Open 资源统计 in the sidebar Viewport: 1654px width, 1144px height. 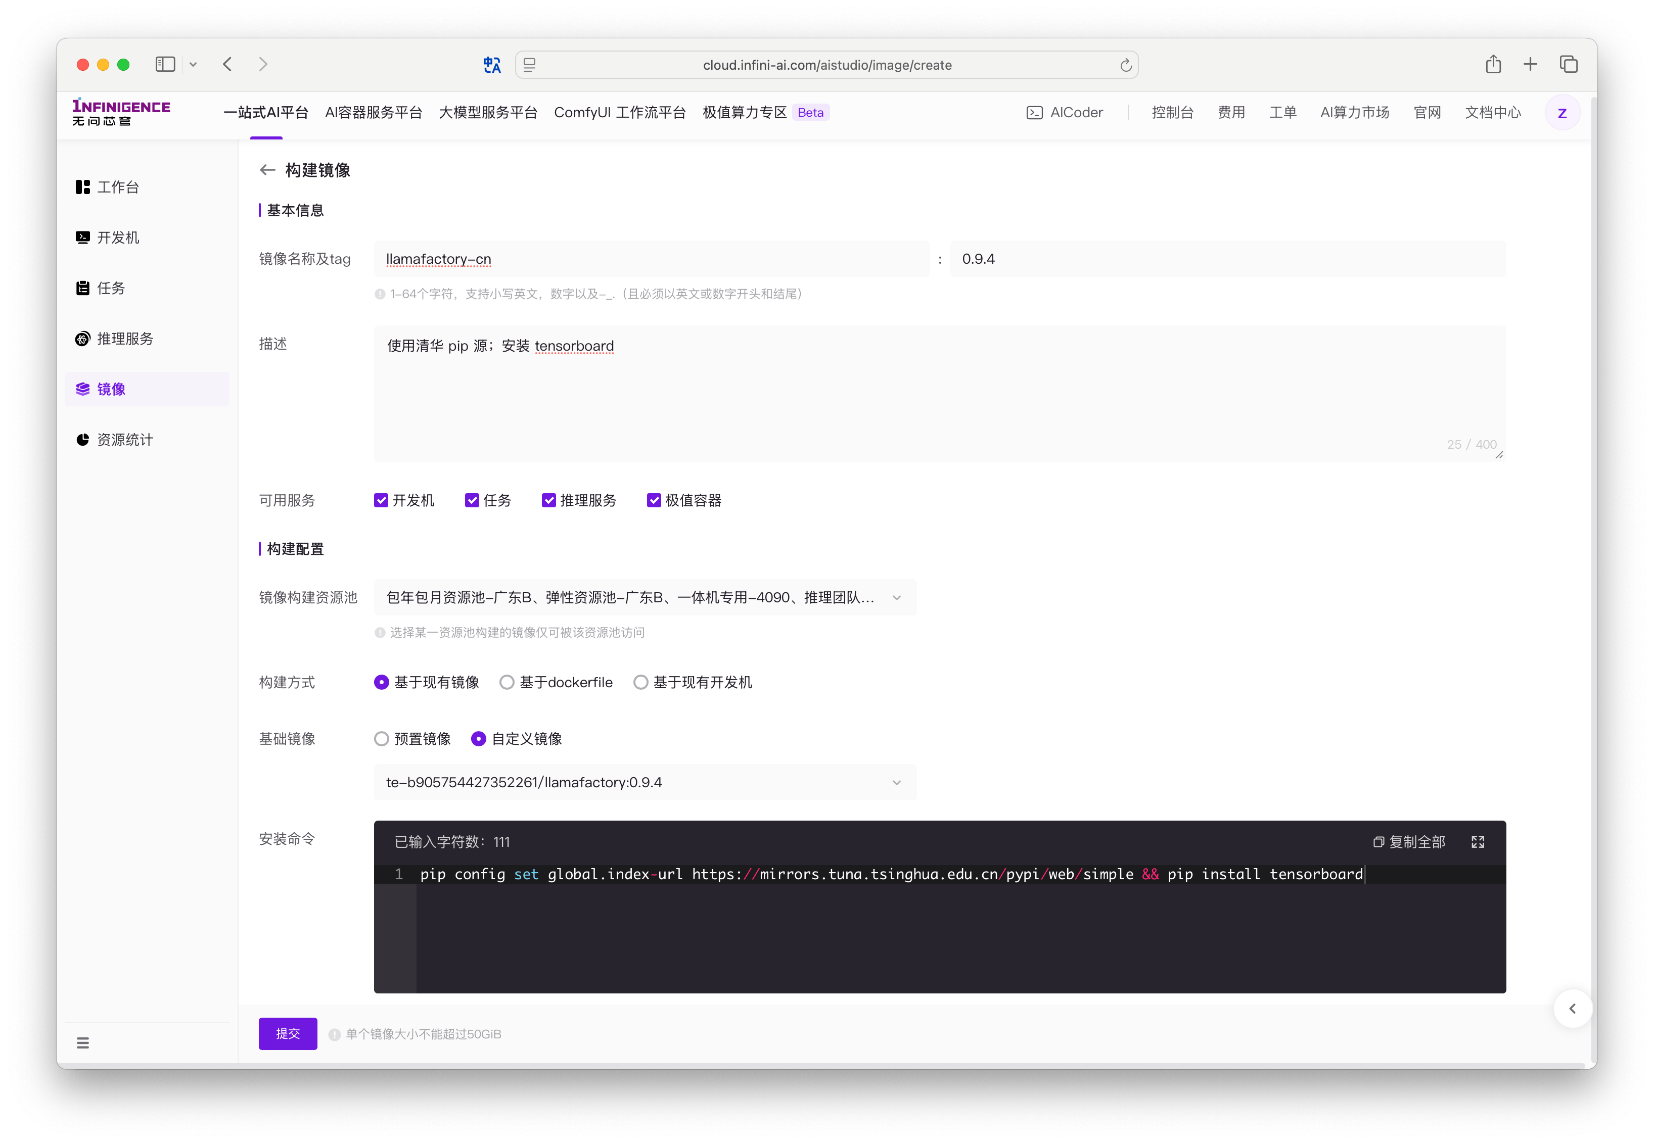point(147,440)
